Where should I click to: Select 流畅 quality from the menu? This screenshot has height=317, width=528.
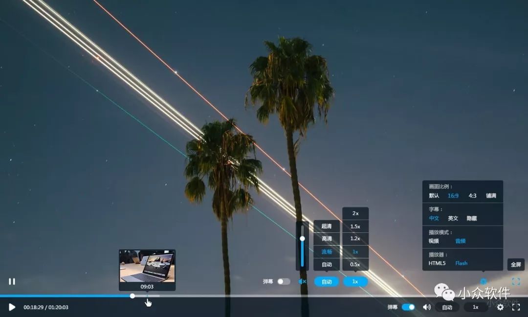[x=326, y=251]
